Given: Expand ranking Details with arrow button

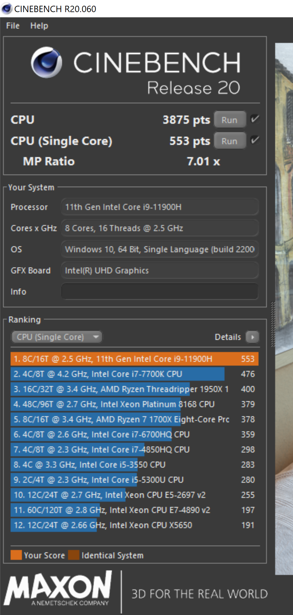Looking at the screenshot, I should pos(252,337).
